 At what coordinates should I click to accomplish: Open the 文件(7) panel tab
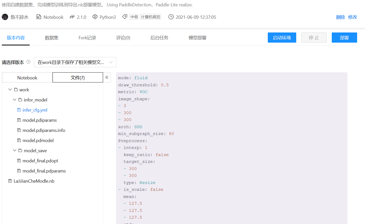(78, 77)
